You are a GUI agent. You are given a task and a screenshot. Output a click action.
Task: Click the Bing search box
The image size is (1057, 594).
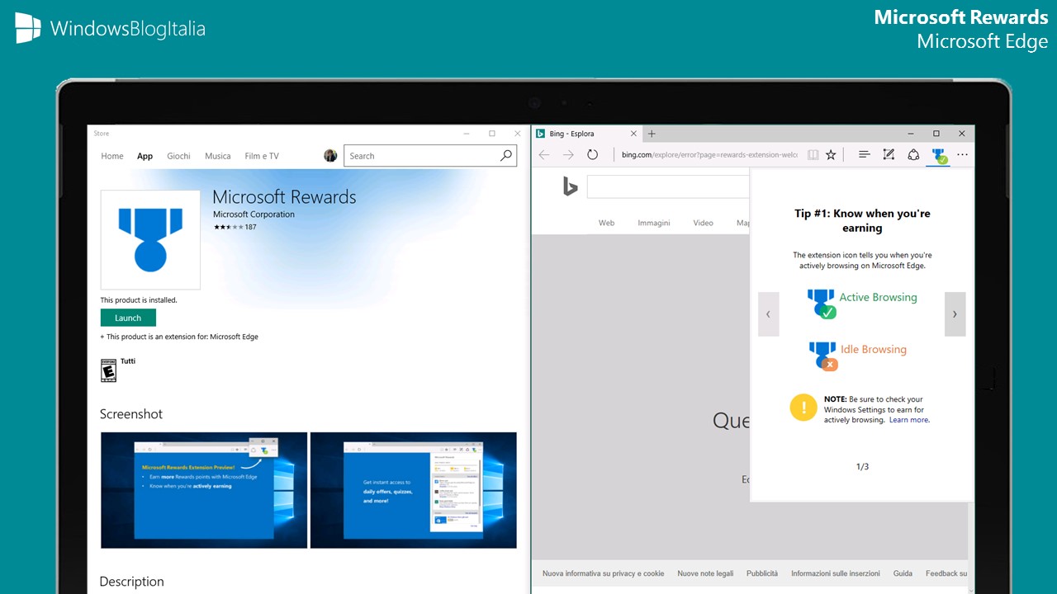point(668,187)
